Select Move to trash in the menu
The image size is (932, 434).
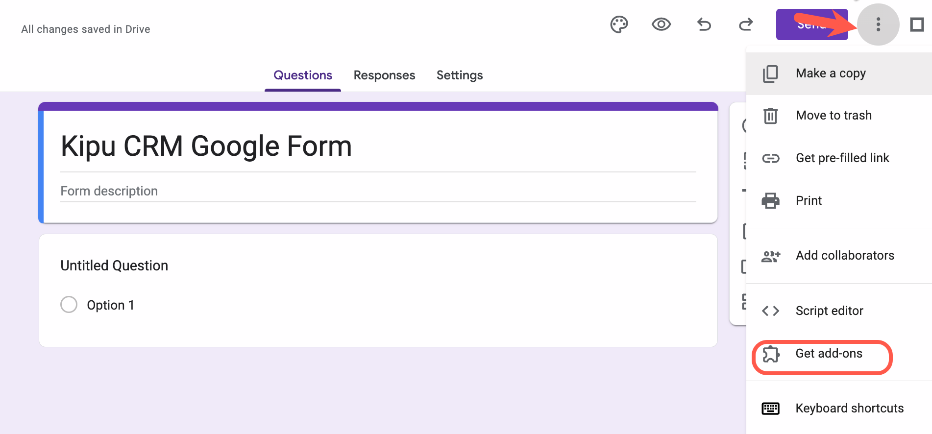coord(834,115)
